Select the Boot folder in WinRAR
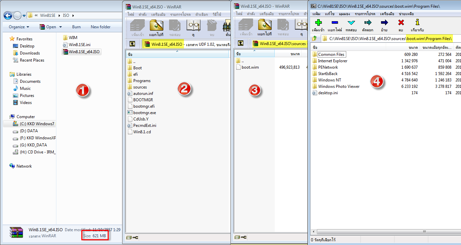The height and width of the screenshot is (245, 461). (137, 68)
